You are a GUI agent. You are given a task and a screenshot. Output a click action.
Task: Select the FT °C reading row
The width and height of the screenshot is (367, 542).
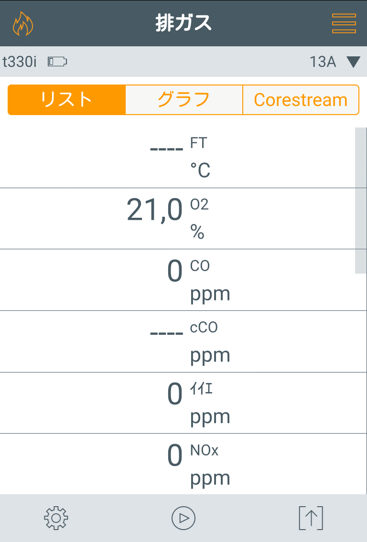(x=178, y=157)
